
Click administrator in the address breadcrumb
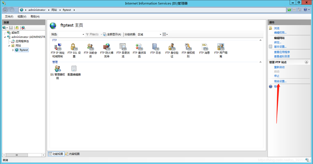coord(37,10)
